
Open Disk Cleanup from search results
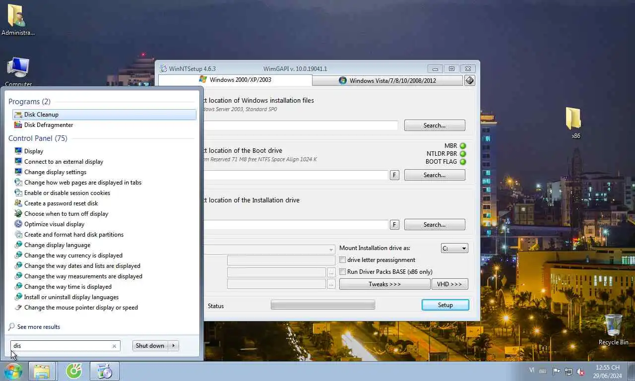pos(104,115)
